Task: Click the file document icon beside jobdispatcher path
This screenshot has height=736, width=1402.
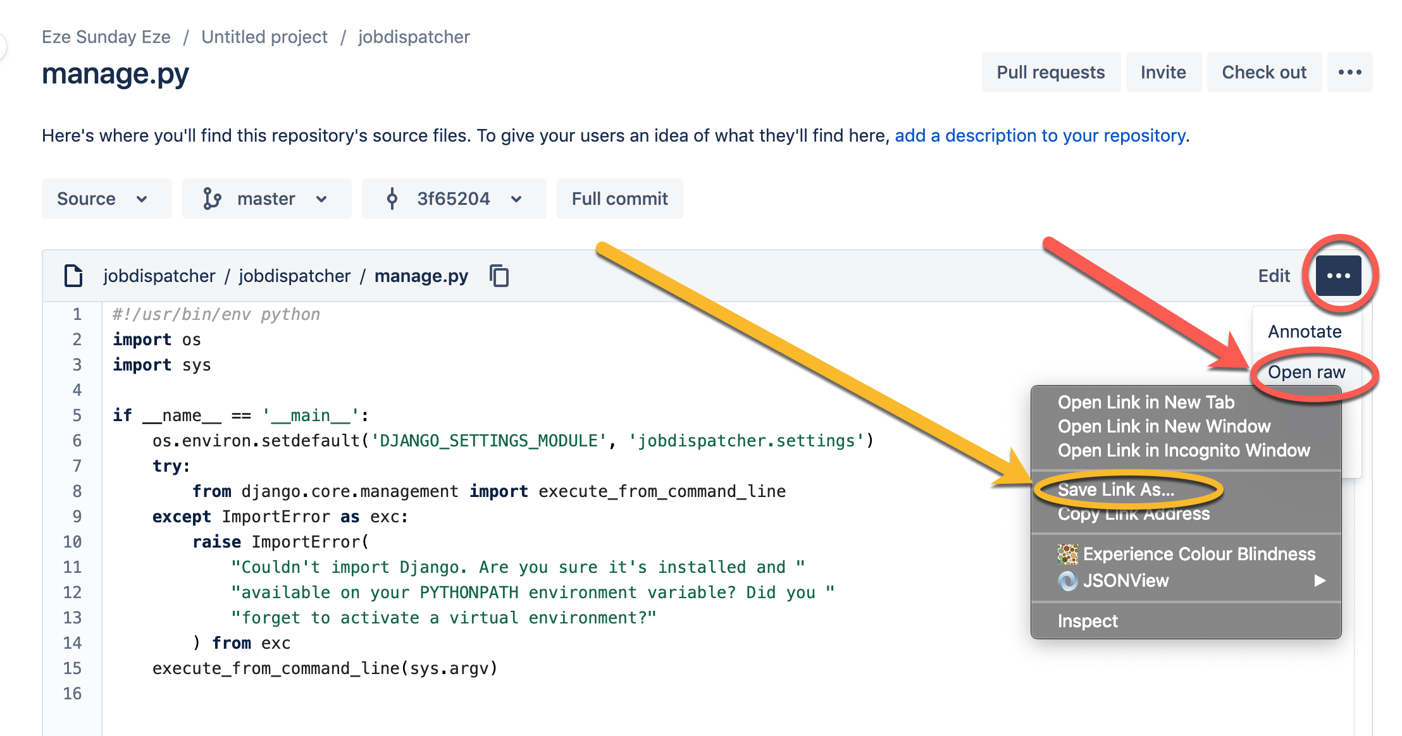Action: pos(72,276)
